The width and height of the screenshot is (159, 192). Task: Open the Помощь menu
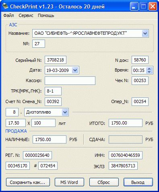(46, 15)
